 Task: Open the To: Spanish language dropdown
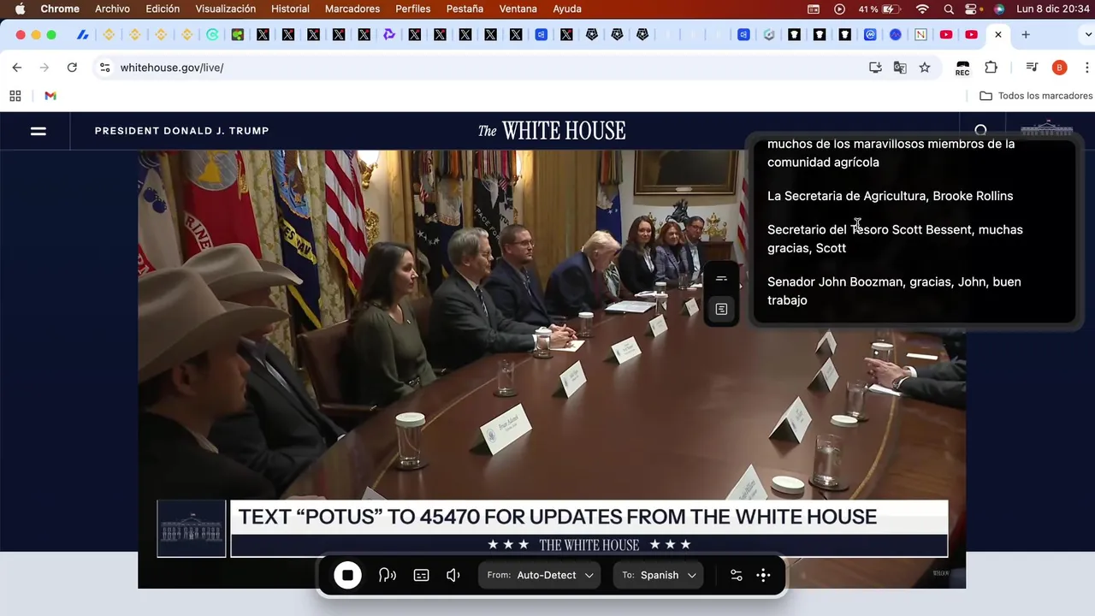(659, 575)
